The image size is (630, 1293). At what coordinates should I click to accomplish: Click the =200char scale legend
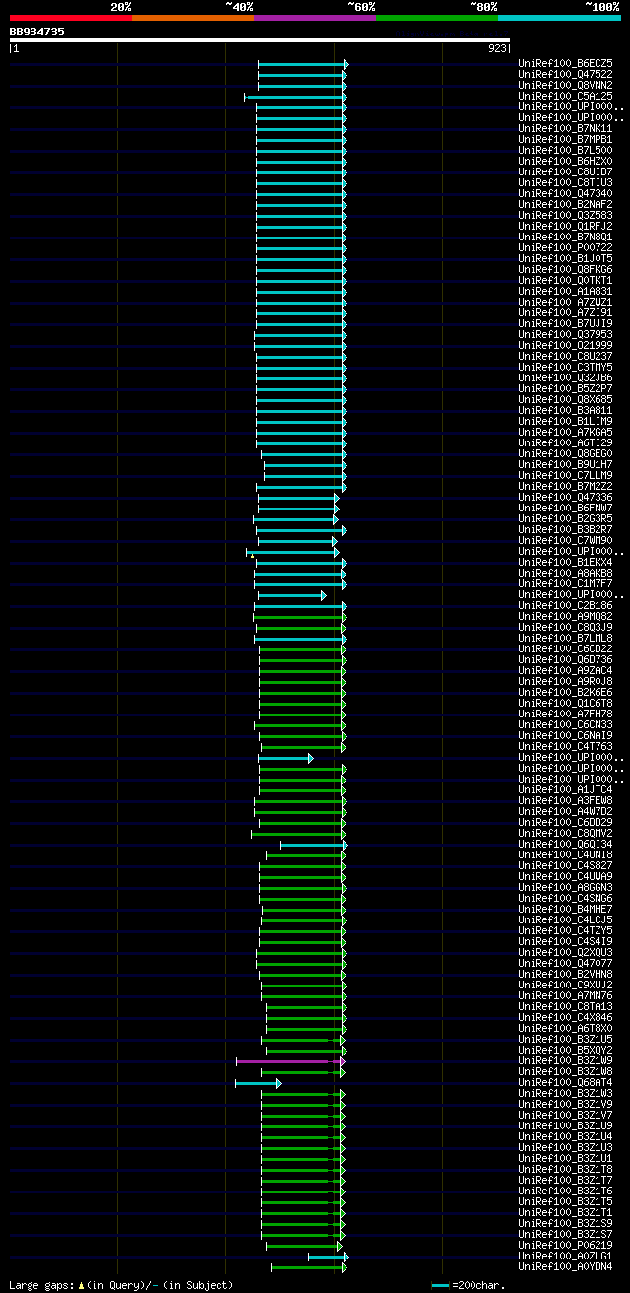click(469, 1285)
